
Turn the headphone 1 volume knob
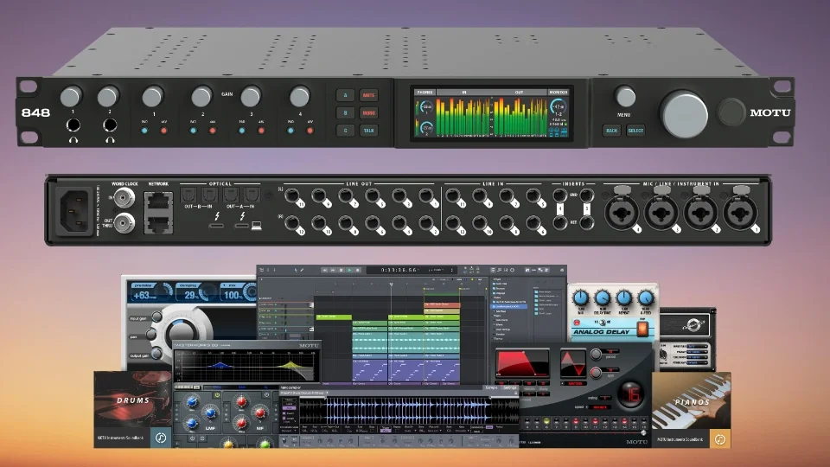pyautogui.click(x=71, y=97)
